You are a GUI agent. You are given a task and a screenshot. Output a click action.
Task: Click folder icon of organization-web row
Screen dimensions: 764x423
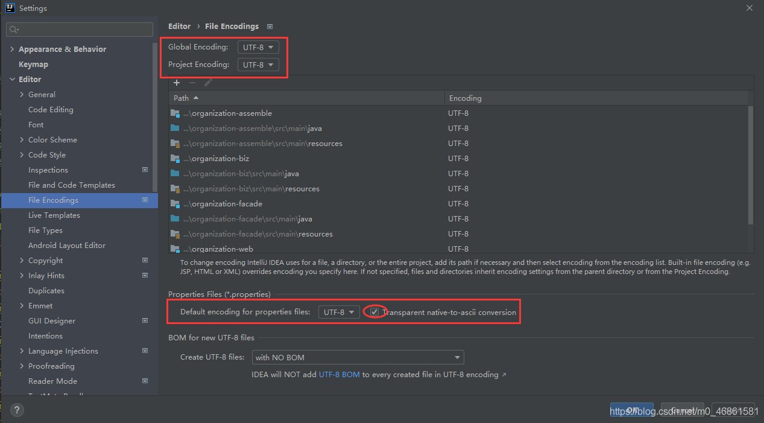175,249
